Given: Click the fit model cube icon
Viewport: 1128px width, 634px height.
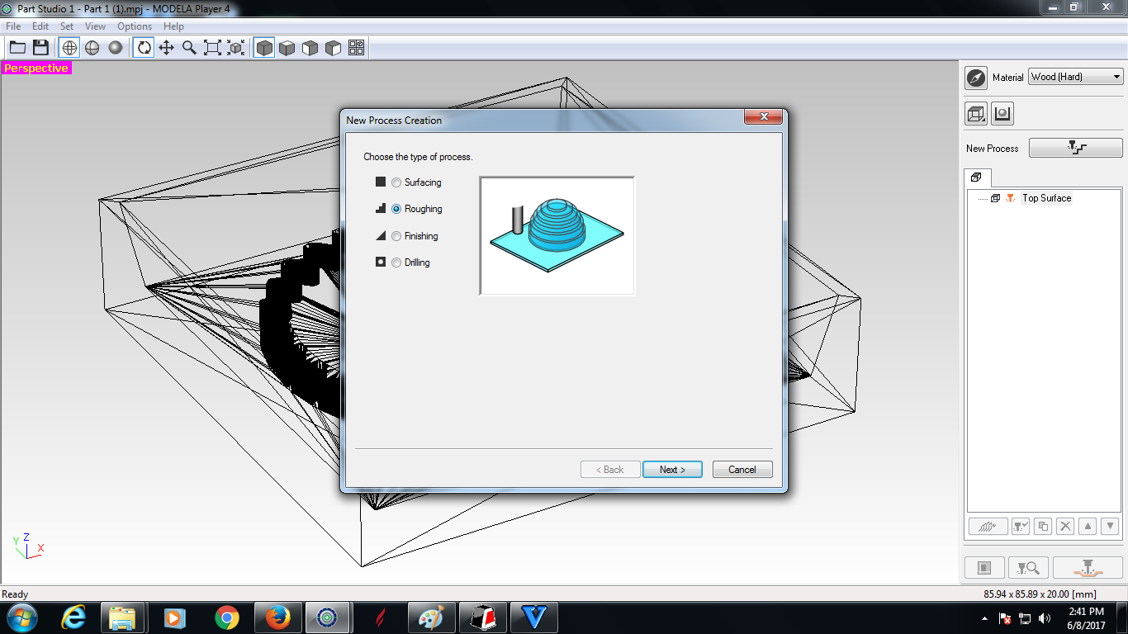Looking at the screenshot, I should pyautogui.click(x=236, y=48).
